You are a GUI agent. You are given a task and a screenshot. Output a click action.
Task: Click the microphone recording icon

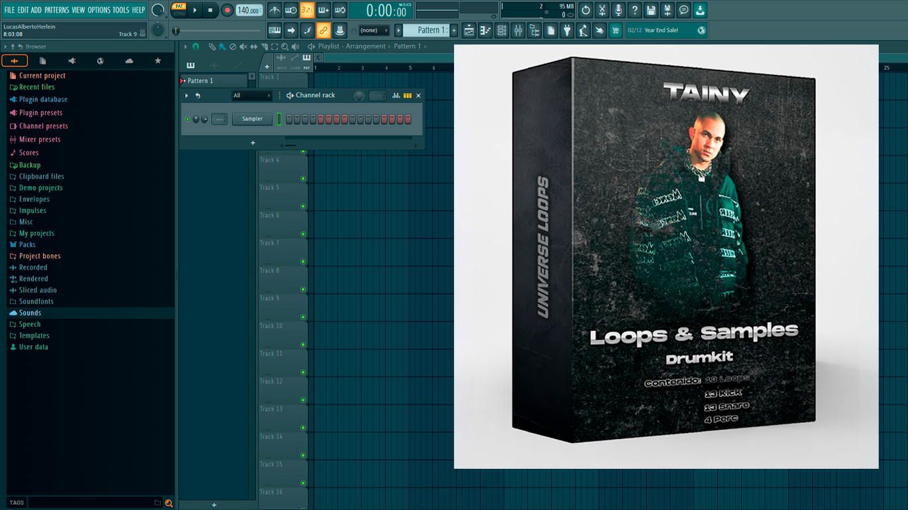click(618, 10)
